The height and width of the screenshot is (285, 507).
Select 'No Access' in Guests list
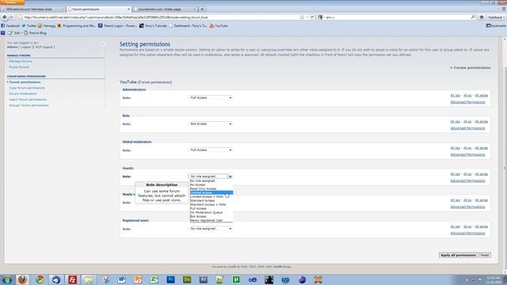212,184
